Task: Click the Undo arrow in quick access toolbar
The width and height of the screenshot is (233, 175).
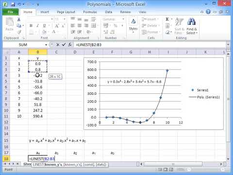Action: (19, 4)
